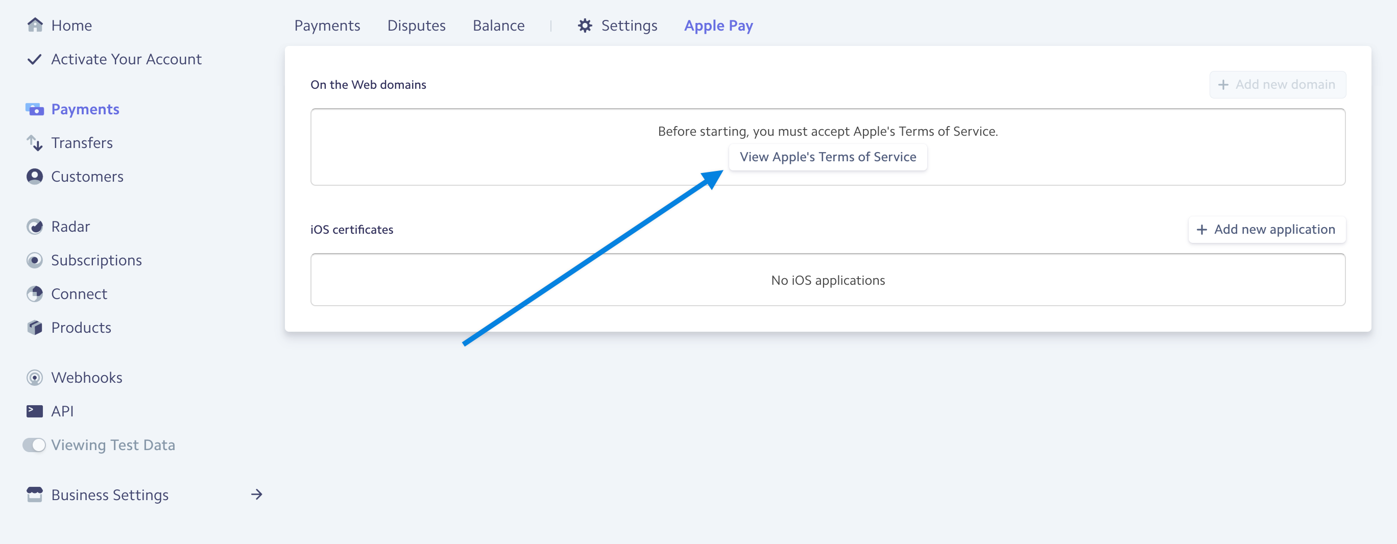Screen dimensions: 1397x544
Task: Open the Customers sidebar link
Action: pos(87,177)
